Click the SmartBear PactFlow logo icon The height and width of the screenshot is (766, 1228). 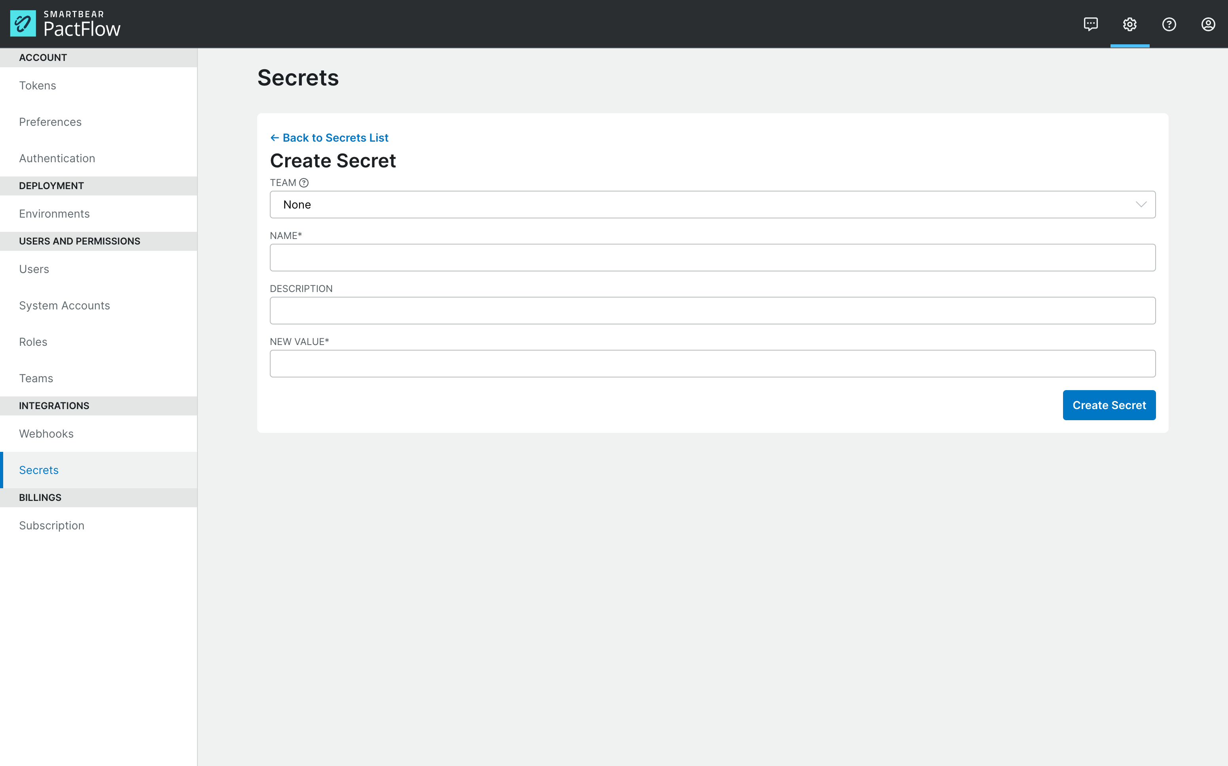[21, 24]
